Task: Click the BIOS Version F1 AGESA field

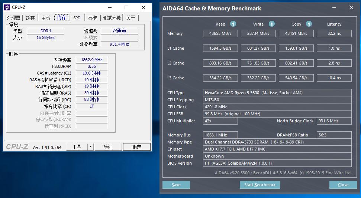Action: 277,163
